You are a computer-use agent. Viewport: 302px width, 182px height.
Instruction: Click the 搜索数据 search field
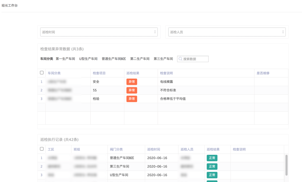tap(195, 59)
